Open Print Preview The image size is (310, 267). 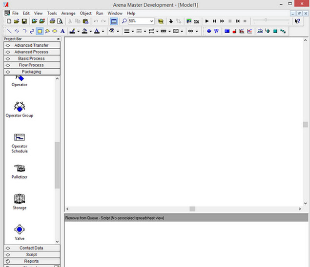click(60, 21)
